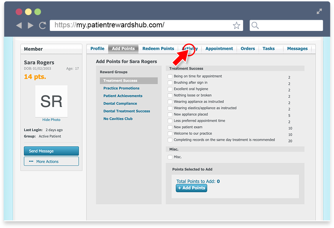Open the Patient Achievements reward group
This screenshot has height=228, width=334.
[123, 96]
